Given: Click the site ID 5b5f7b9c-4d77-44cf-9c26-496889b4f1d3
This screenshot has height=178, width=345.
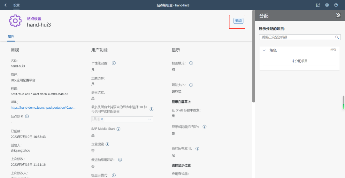Looking at the screenshot, I should coord(39,94).
